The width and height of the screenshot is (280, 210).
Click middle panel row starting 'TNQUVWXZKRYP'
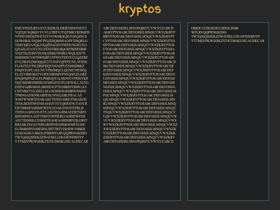(x=139, y=112)
